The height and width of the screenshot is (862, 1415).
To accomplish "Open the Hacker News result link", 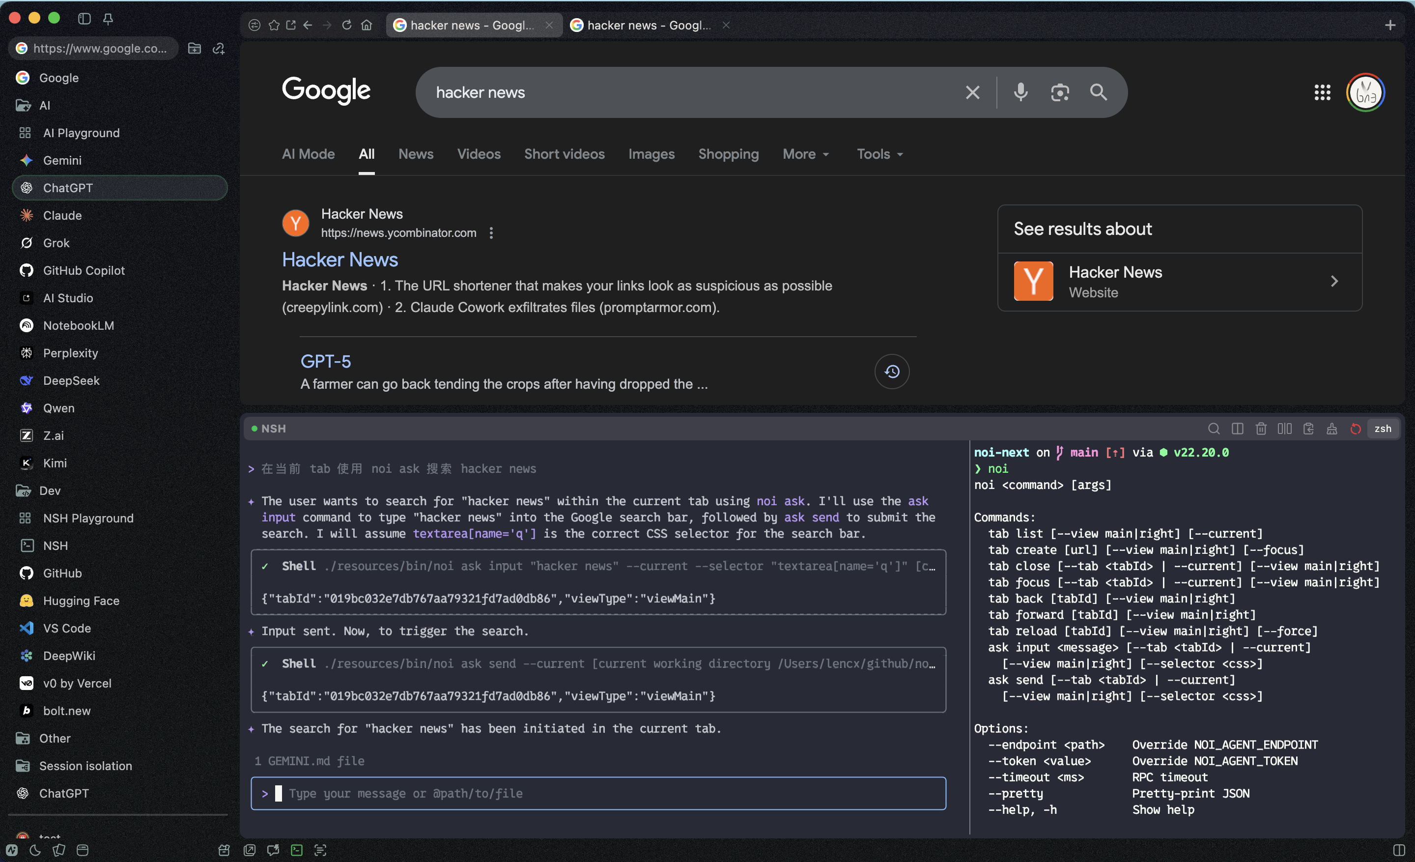I will [x=340, y=259].
